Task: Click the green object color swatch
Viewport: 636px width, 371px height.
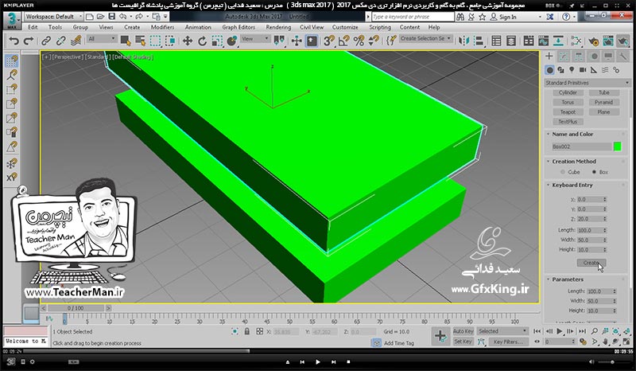Action: 618,146
